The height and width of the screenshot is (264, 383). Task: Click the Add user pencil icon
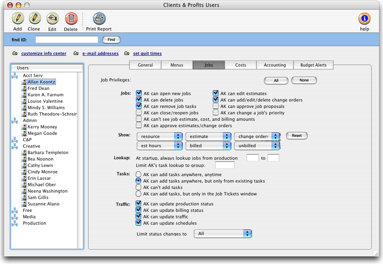18,18
